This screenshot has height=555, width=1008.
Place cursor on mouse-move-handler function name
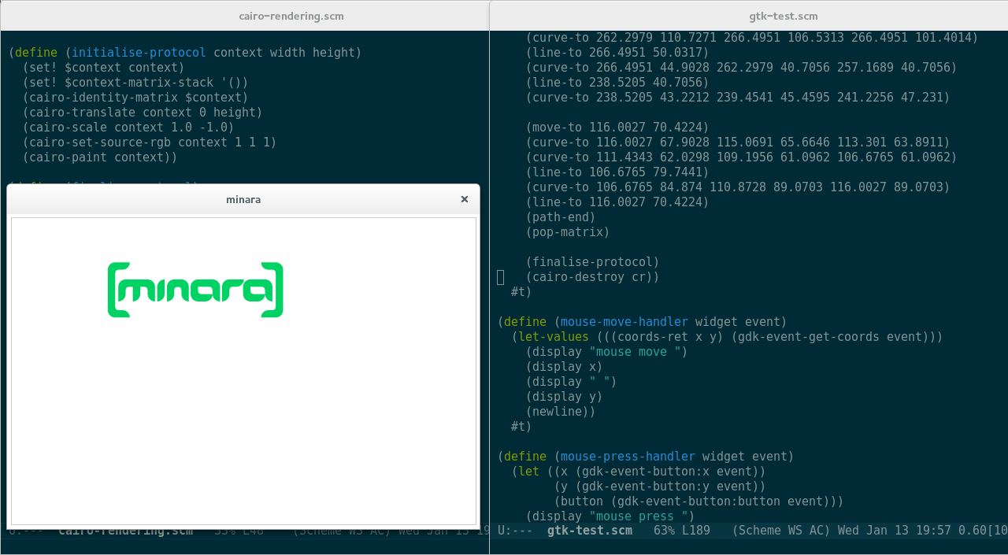point(623,322)
